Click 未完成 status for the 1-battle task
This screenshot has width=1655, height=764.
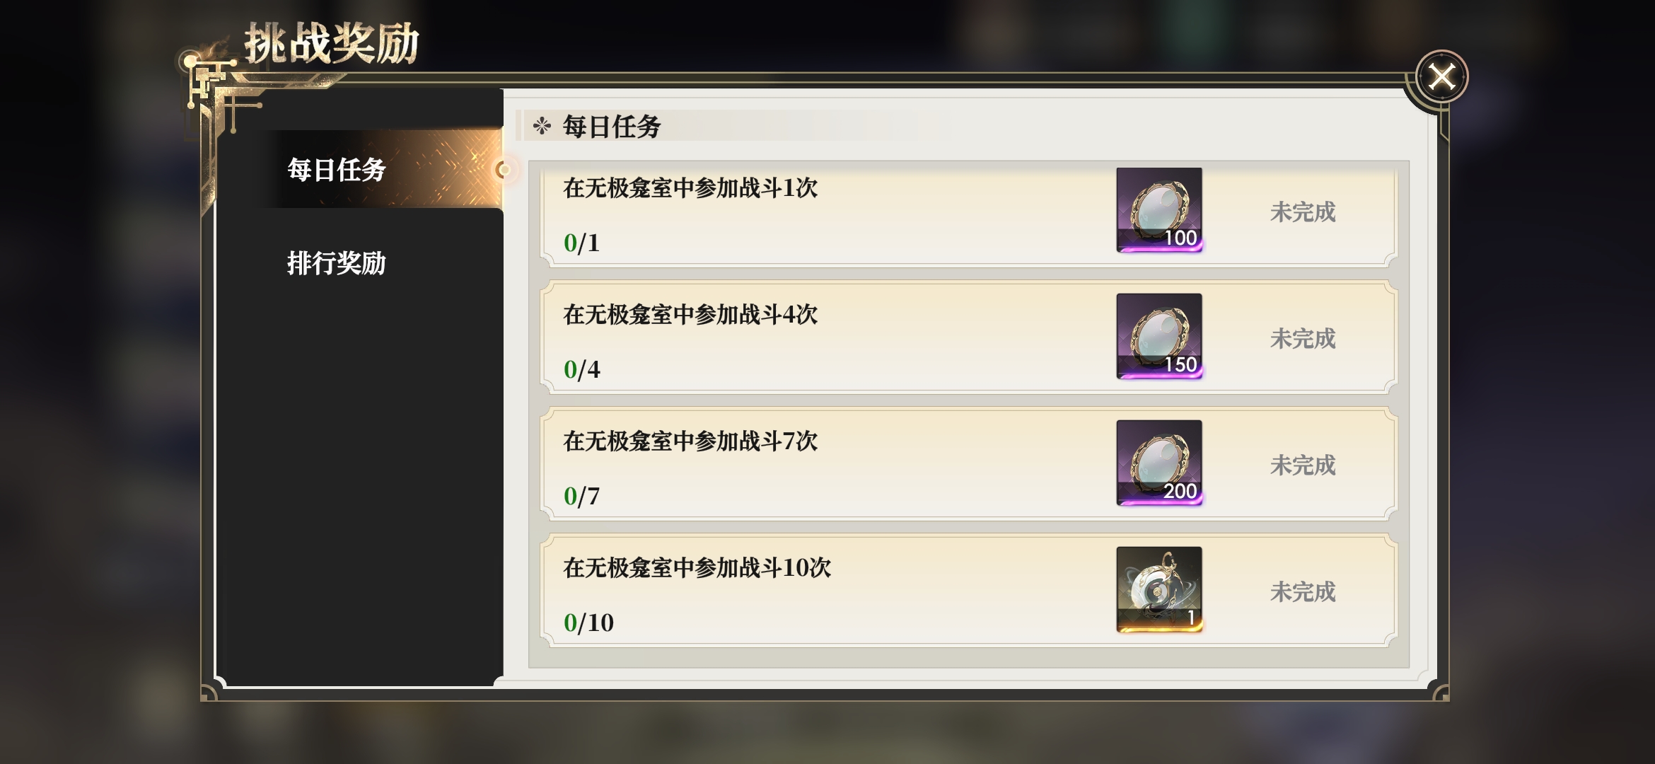pos(1303,212)
